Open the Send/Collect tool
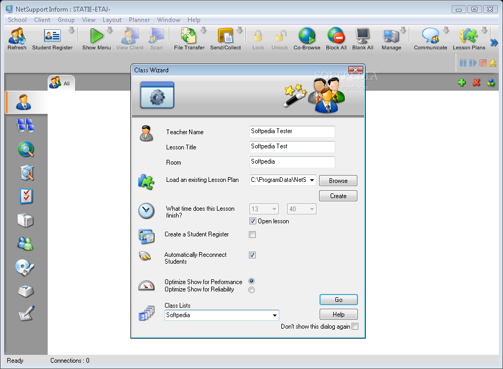This screenshot has height=369, width=503. [225, 39]
